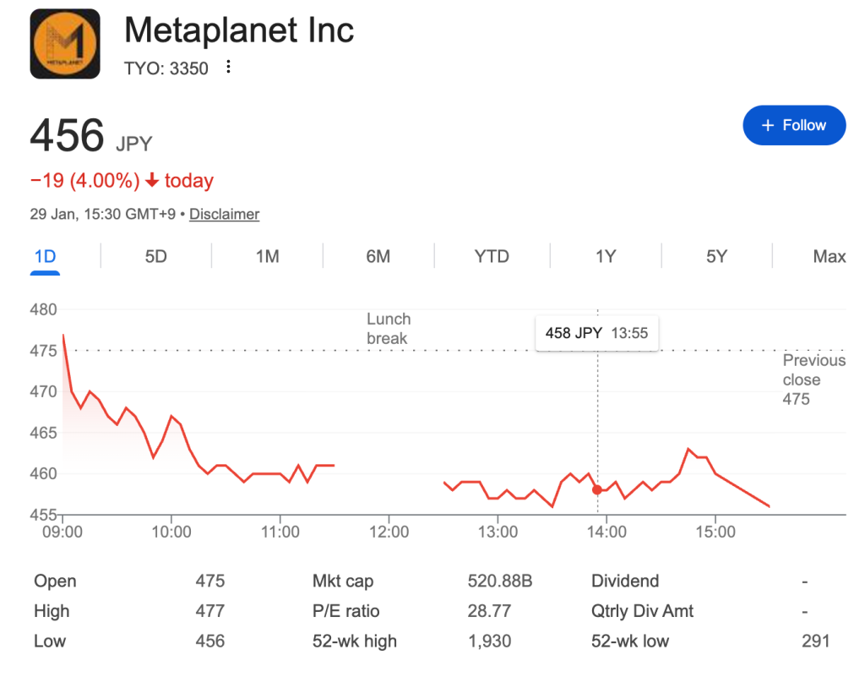Open the 6M timeframe
Viewport: 865px width, 699px height.
(x=378, y=256)
